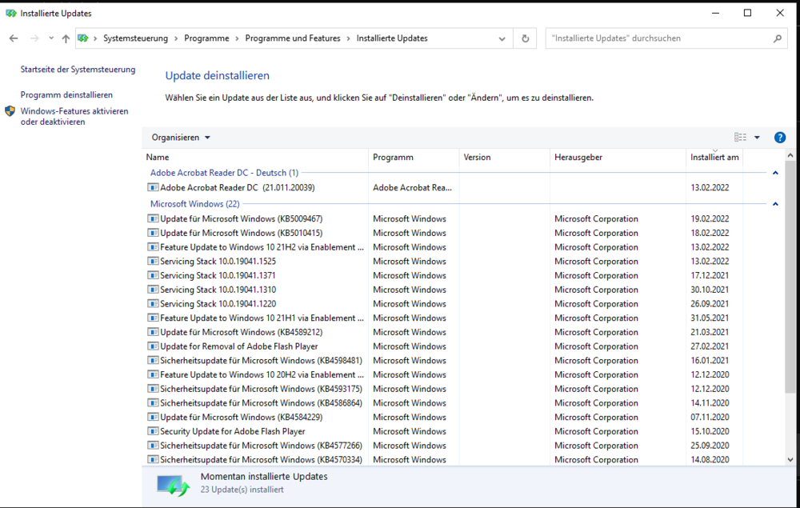Viewport: 800px width, 508px height.
Task: Click the view layout icon
Action: tap(740, 138)
